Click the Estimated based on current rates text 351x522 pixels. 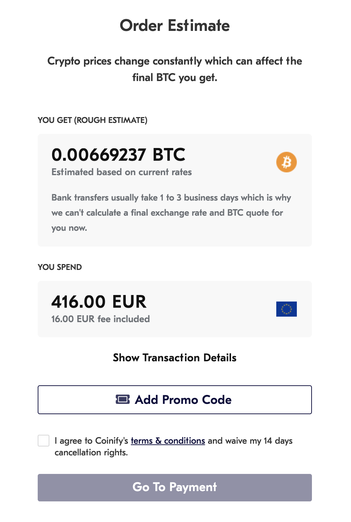click(x=122, y=172)
